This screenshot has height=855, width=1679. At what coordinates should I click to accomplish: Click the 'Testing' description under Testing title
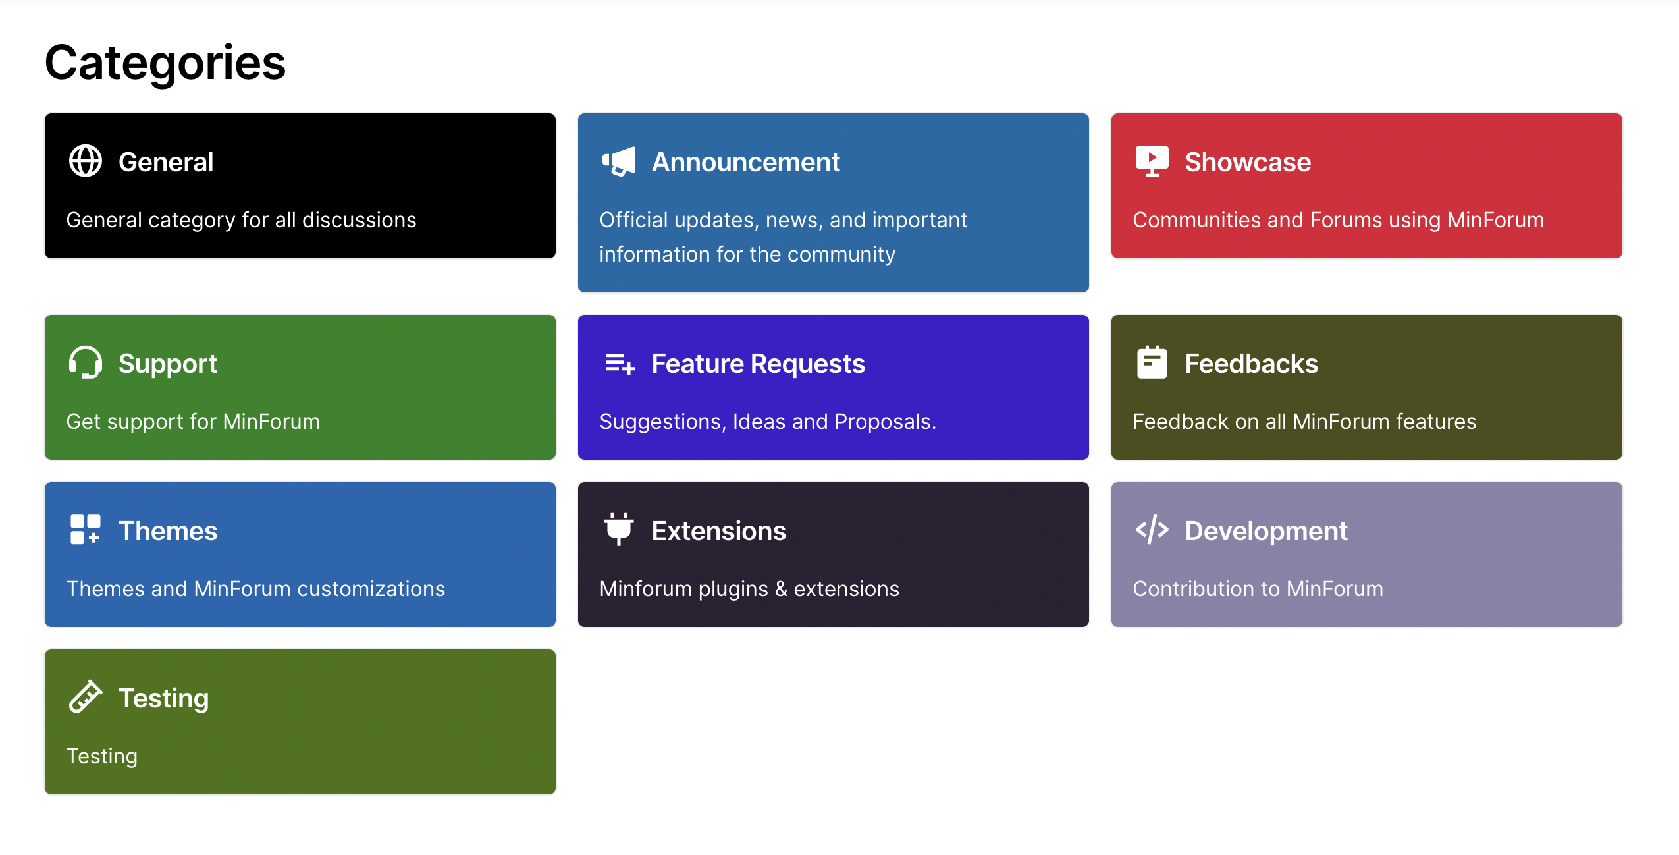point(102,756)
